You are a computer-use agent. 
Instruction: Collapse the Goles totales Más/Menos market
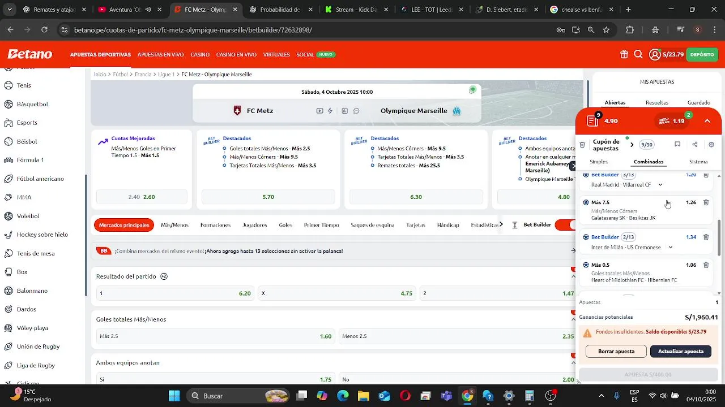573,319
